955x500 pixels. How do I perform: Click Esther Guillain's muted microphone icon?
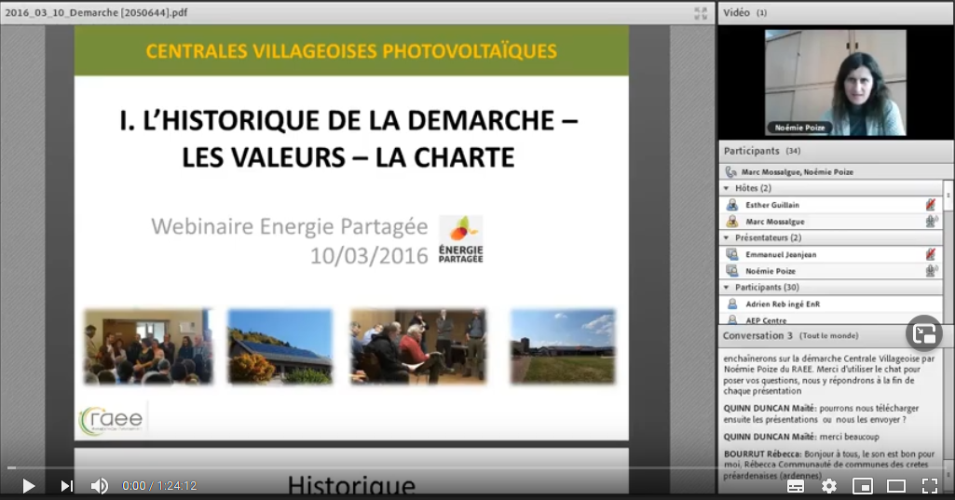point(931,205)
